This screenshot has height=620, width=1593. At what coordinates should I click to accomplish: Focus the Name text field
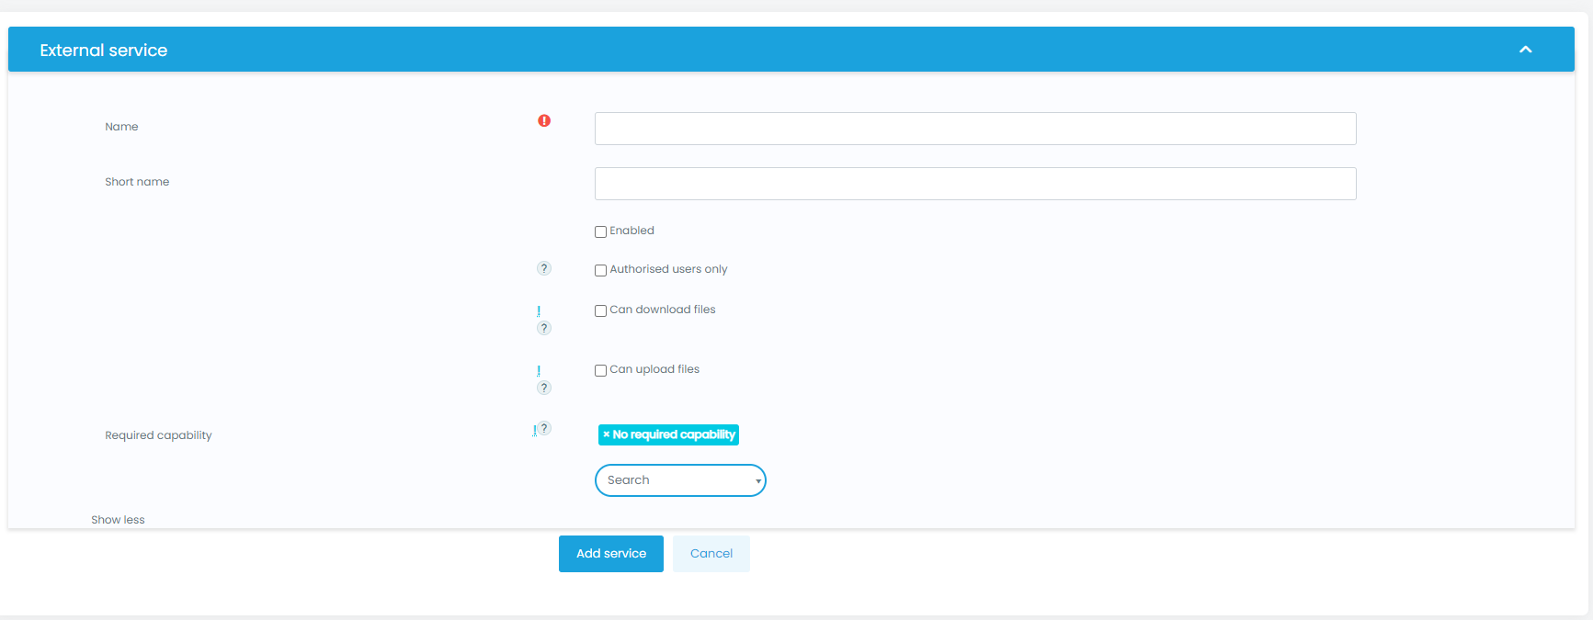(974, 129)
